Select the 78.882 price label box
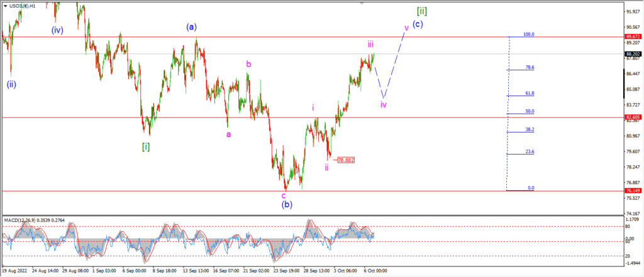This screenshot has width=644, height=277. click(x=346, y=160)
